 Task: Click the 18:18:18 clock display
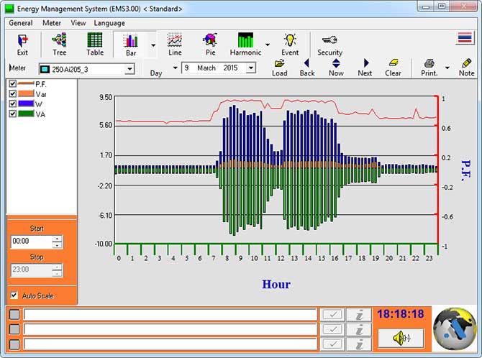pyautogui.click(x=401, y=314)
